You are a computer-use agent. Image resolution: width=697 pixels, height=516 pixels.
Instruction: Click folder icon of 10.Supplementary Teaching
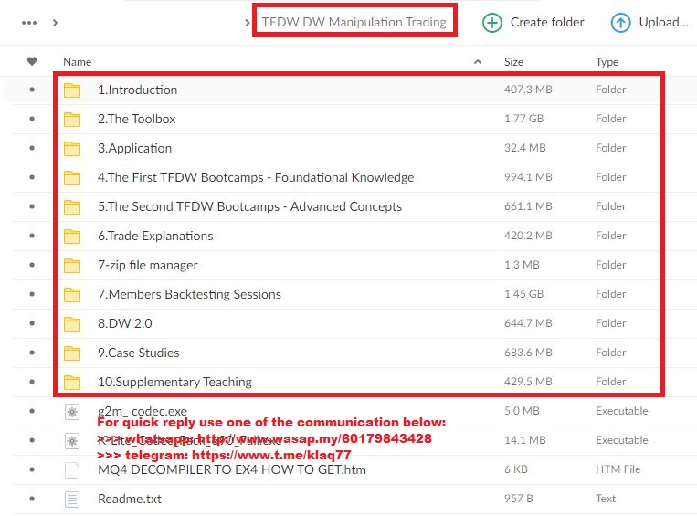point(72,383)
